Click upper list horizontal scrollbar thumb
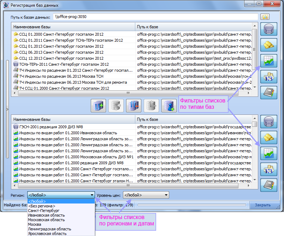Viewport: 284px width, 236px height. (x=128, y=93)
